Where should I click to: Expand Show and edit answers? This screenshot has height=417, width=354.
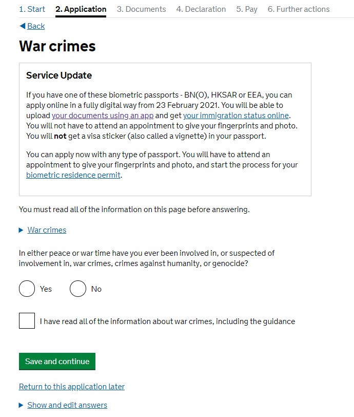tap(67, 405)
